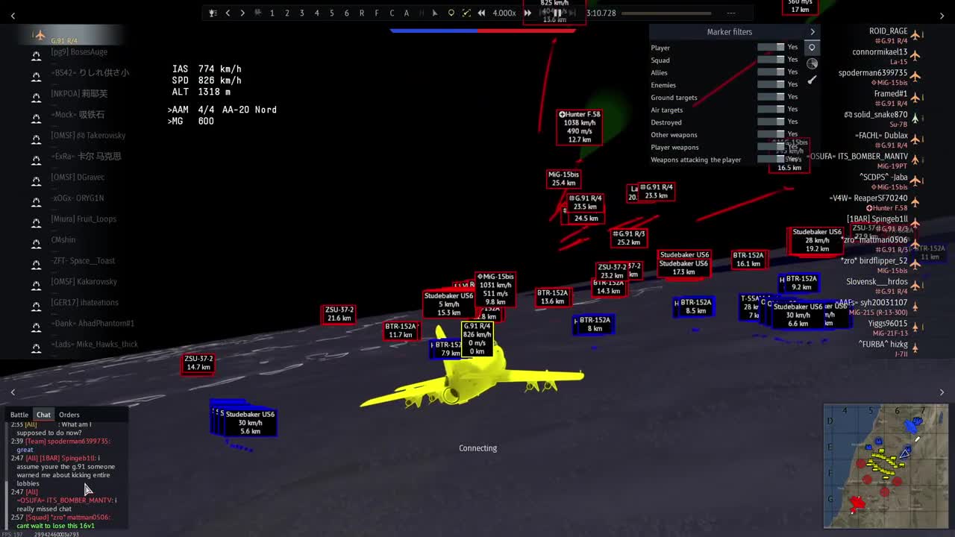Click the weapon icon below the radar icon
This screenshot has width=955, height=537.
click(x=812, y=80)
